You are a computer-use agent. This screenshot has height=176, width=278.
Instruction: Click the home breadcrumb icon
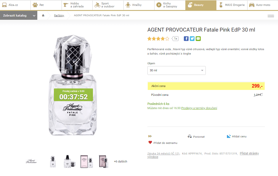(x=43, y=15)
